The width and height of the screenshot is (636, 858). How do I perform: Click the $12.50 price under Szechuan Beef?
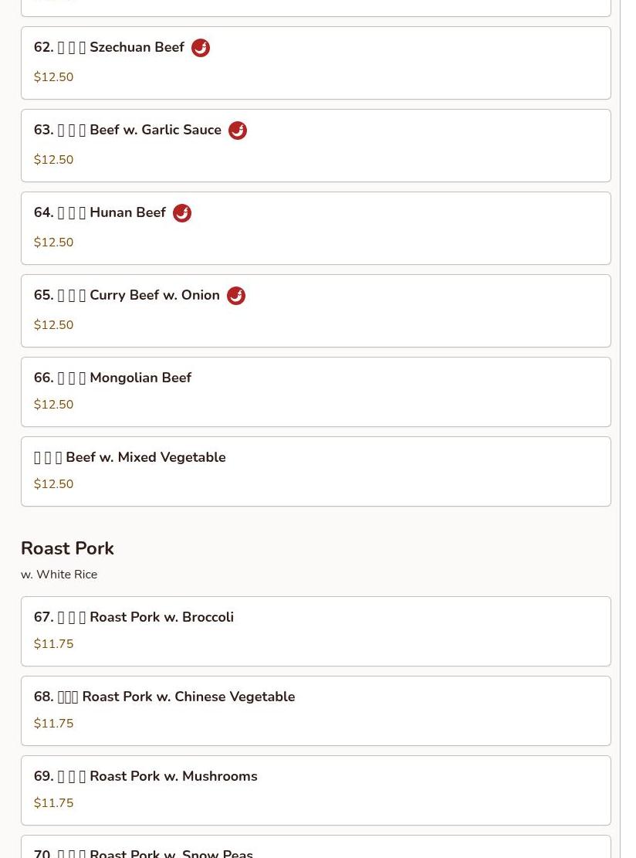point(53,77)
